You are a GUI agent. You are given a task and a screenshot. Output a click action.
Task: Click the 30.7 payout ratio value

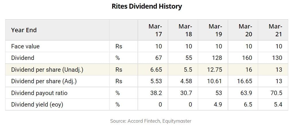click(186, 93)
